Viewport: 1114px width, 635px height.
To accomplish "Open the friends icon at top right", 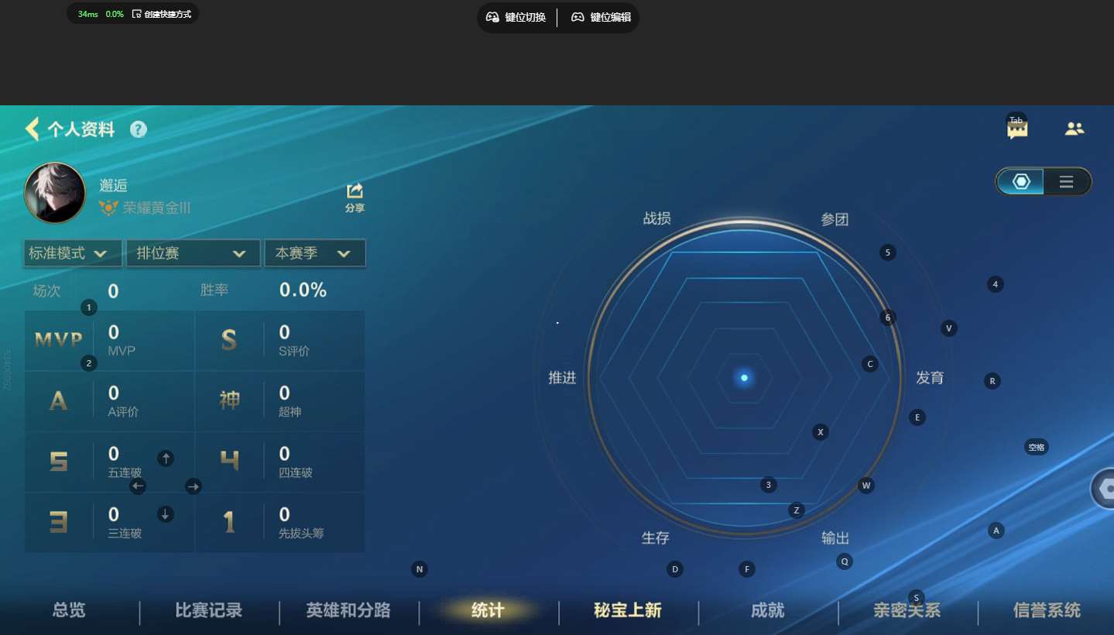I will [x=1074, y=129].
